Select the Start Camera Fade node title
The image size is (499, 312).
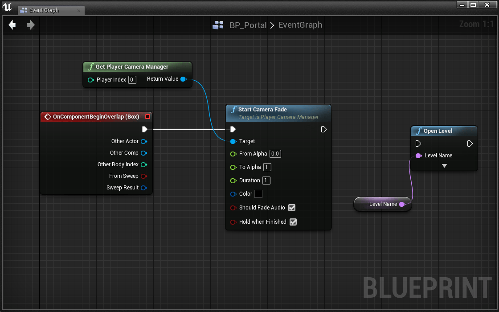(x=262, y=110)
